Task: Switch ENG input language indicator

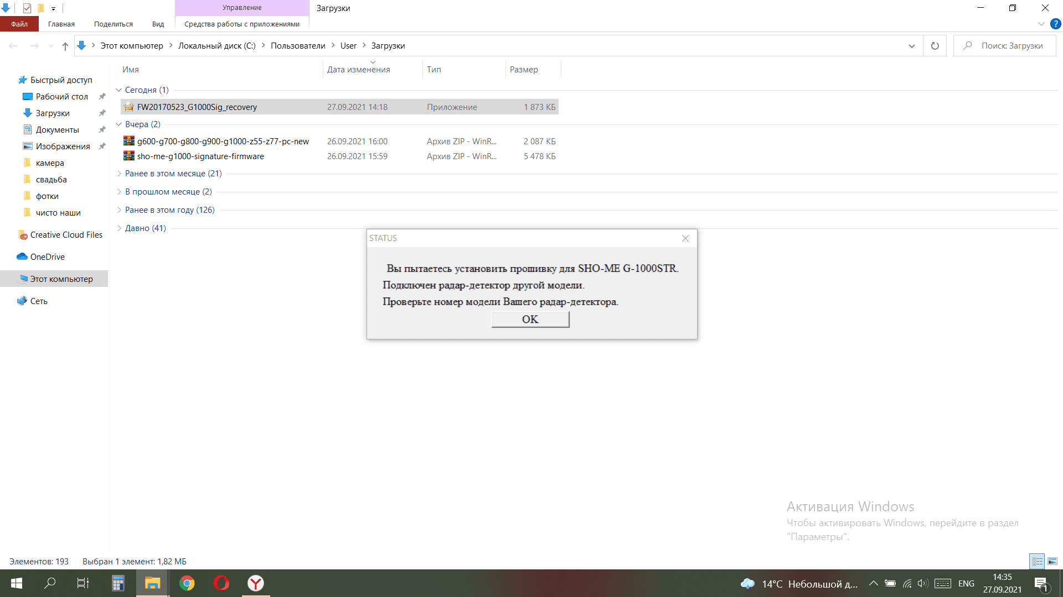Action: pos(966,583)
